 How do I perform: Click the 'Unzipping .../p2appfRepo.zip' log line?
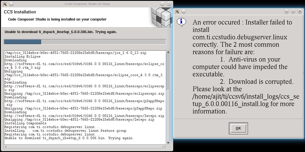tap(83, 108)
